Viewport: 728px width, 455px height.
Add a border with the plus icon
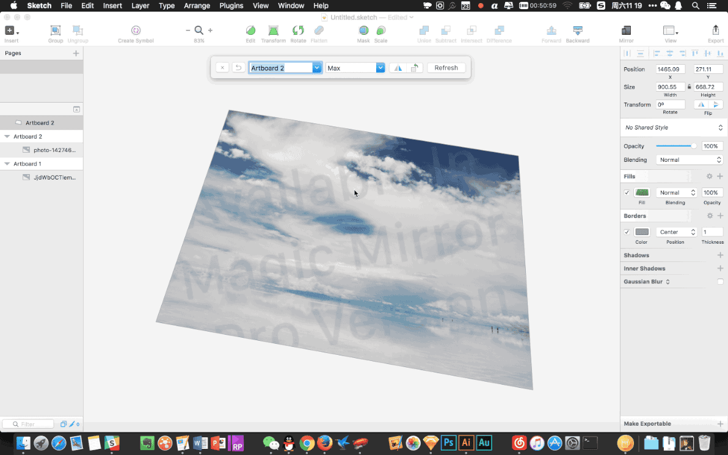click(x=720, y=216)
